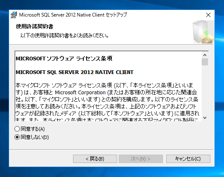Click the < 戻る(B) back button

click(95, 159)
